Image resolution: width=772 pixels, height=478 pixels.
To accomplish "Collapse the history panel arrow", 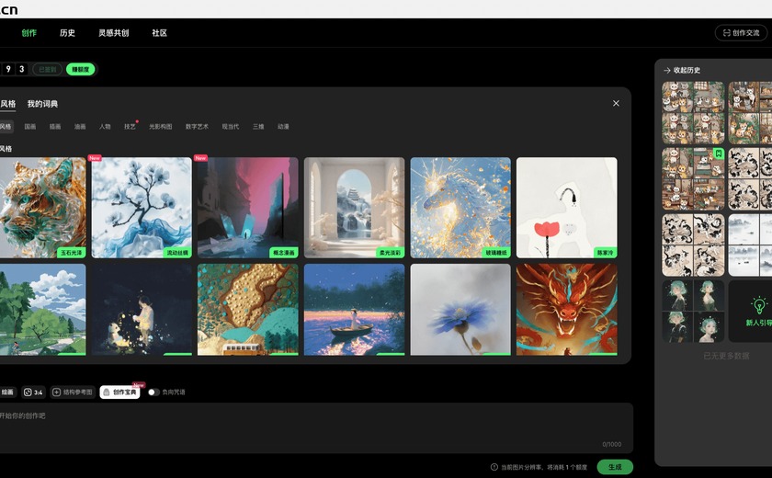I will click(666, 71).
